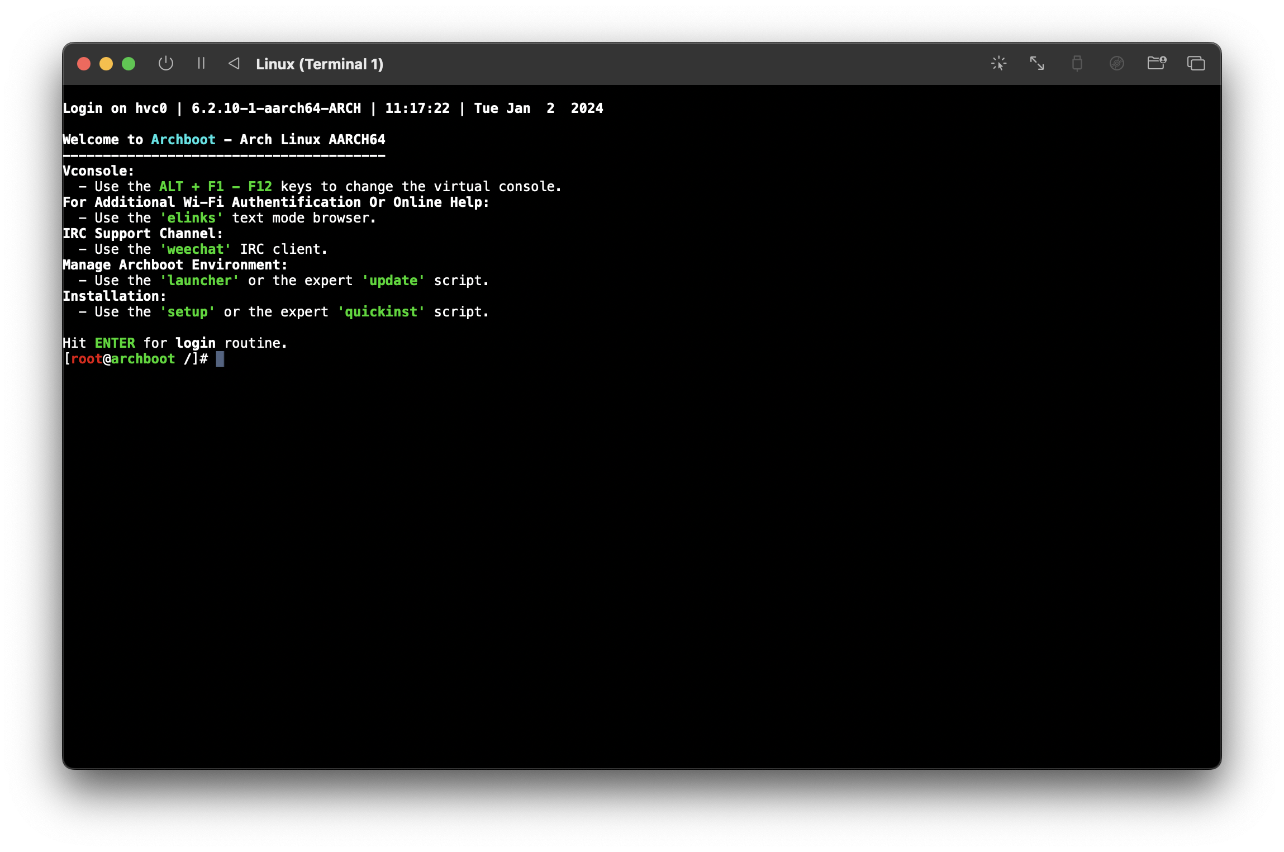Image resolution: width=1284 pixels, height=852 pixels.
Task: Click the red 'root' in prompt
Action: click(x=87, y=359)
